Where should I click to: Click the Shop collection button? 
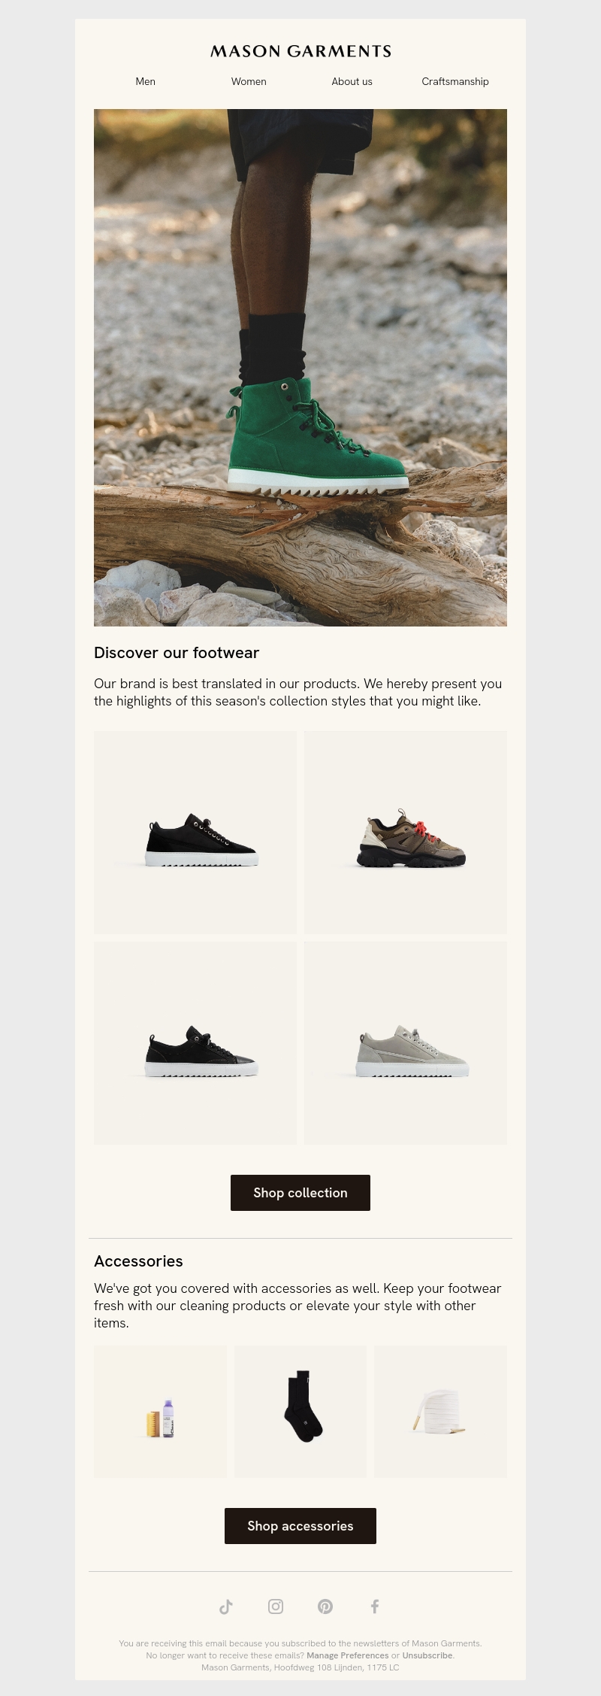coord(300,1193)
